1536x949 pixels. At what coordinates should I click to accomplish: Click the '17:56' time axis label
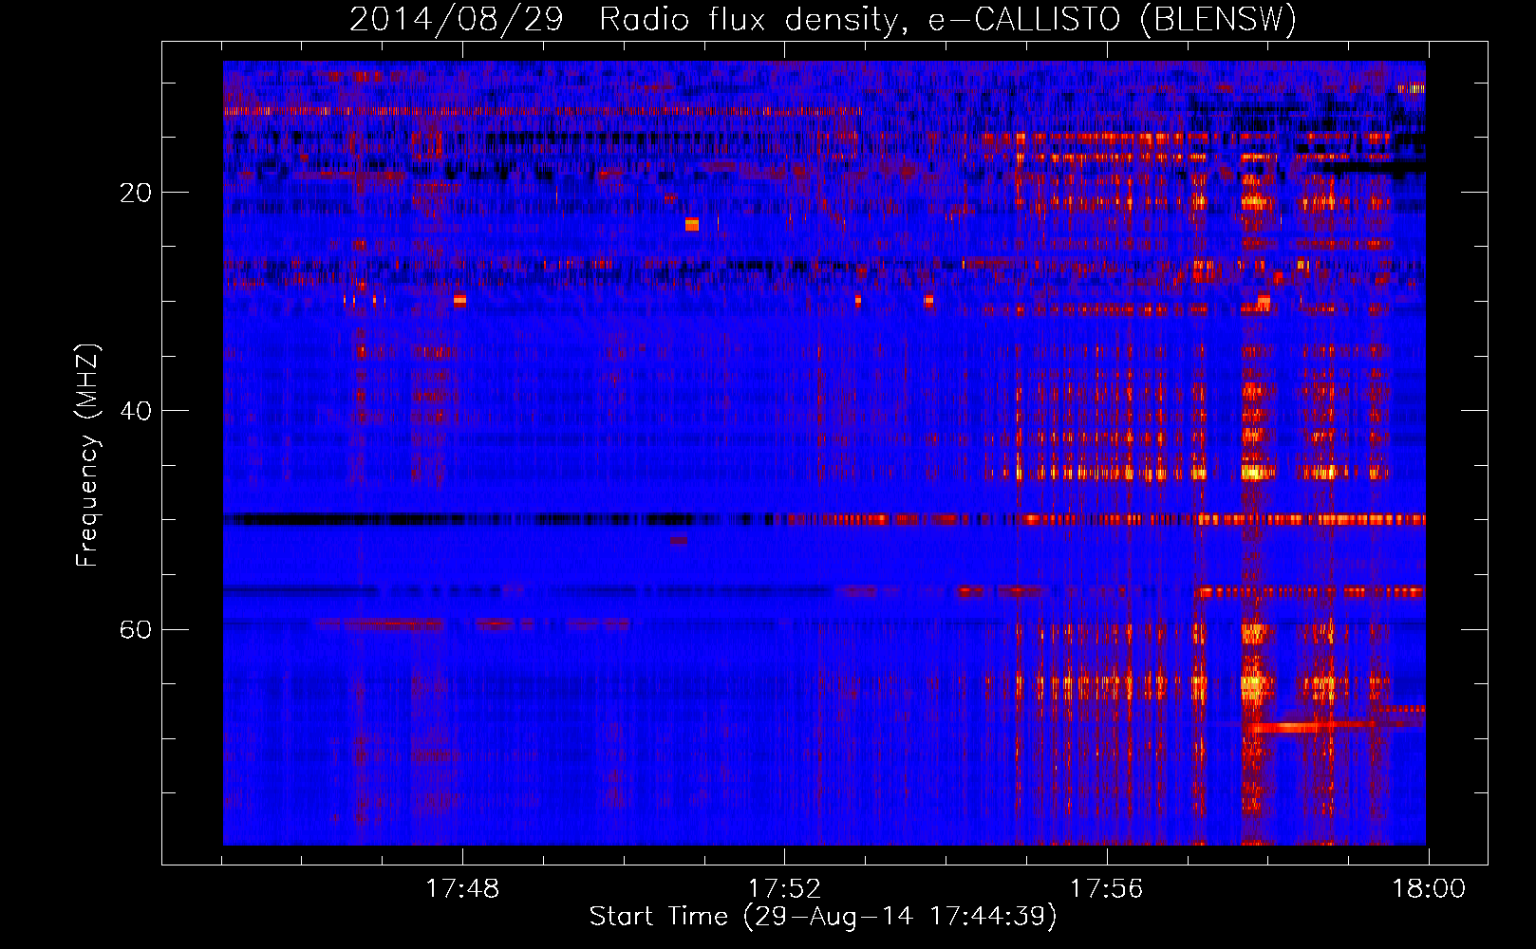[x=1106, y=889]
